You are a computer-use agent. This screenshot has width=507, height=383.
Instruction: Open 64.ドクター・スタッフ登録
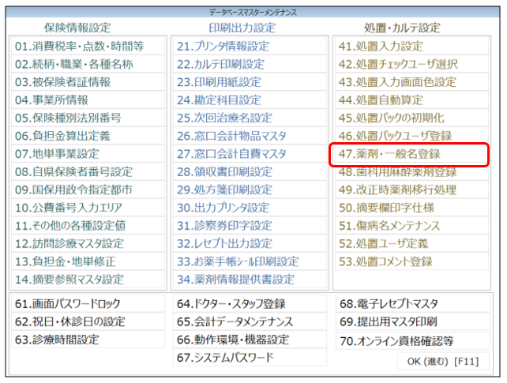click(x=231, y=304)
